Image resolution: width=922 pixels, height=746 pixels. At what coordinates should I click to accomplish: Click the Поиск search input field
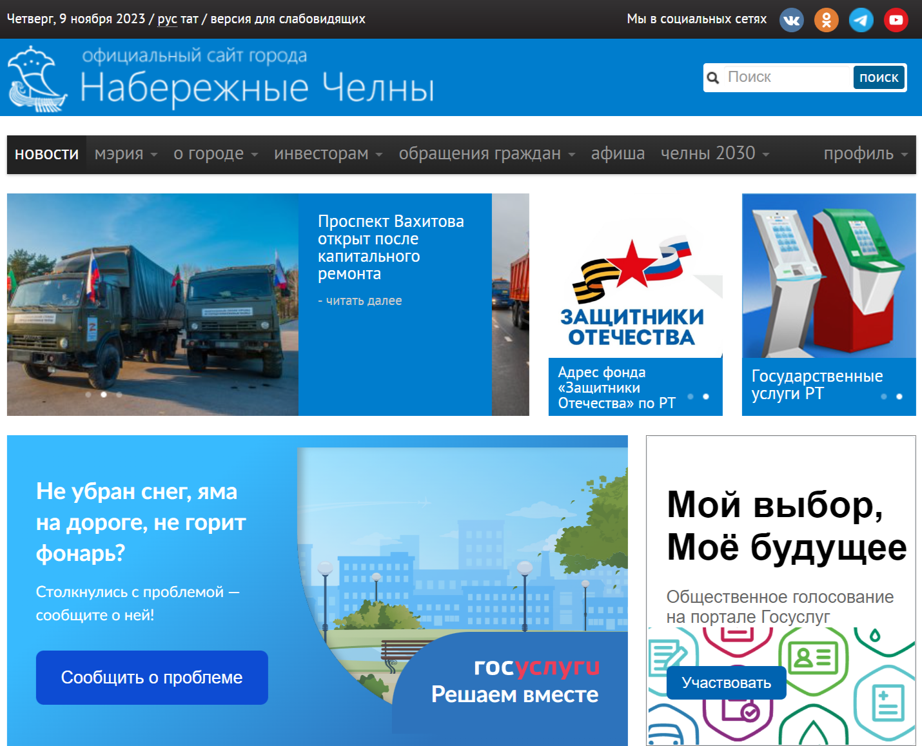tap(787, 77)
